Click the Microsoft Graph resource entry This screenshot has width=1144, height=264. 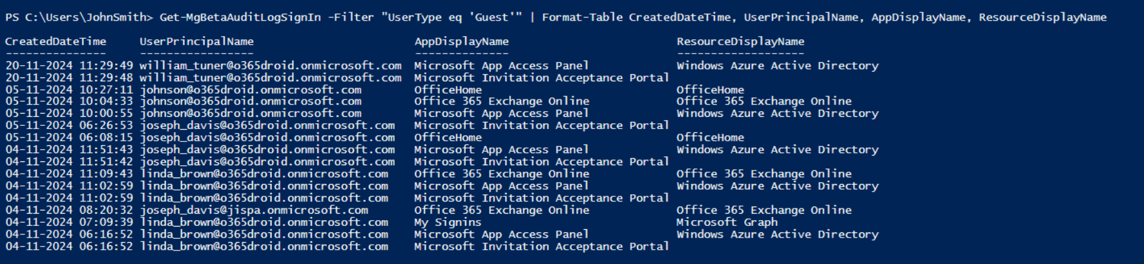(727, 222)
